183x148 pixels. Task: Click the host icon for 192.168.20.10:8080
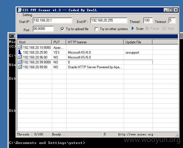[20, 48]
